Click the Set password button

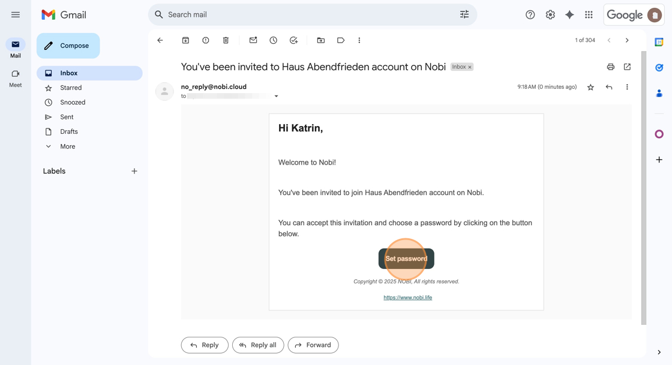pyautogui.click(x=406, y=259)
